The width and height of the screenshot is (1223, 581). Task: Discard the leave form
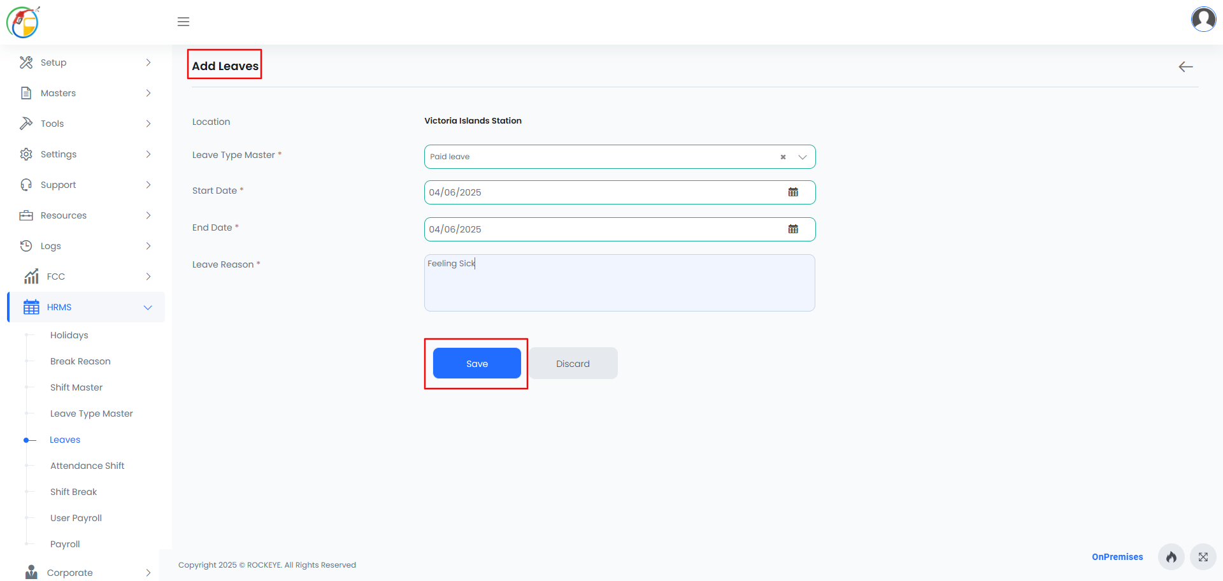click(x=573, y=363)
